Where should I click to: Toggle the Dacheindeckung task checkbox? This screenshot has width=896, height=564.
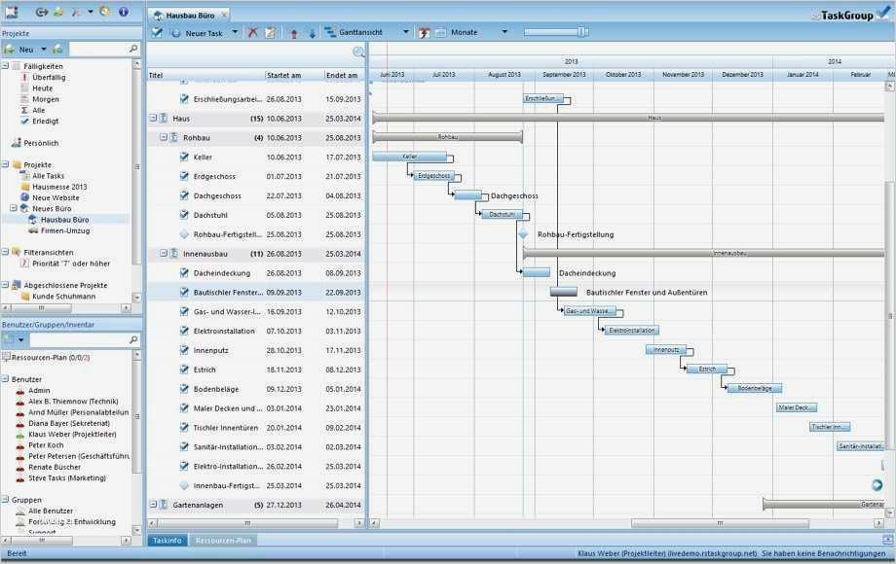coord(184,272)
